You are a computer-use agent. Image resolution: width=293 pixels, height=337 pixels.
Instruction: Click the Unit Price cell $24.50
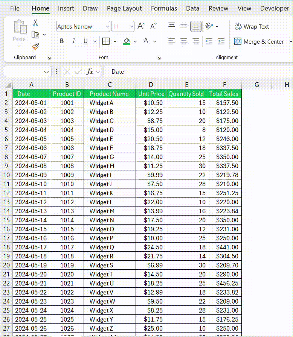pyautogui.click(x=151, y=247)
